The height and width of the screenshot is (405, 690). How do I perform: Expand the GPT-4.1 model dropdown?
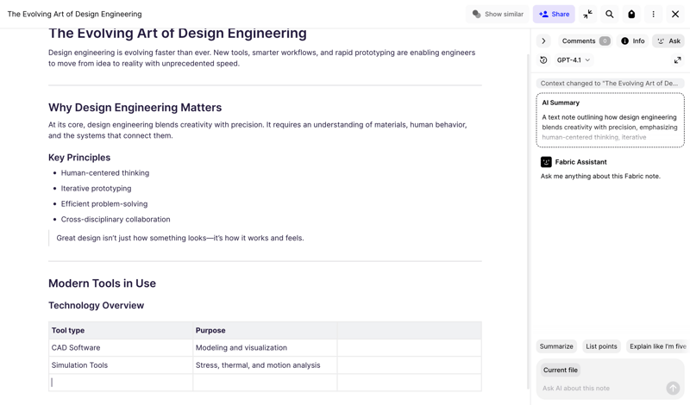[574, 60]
